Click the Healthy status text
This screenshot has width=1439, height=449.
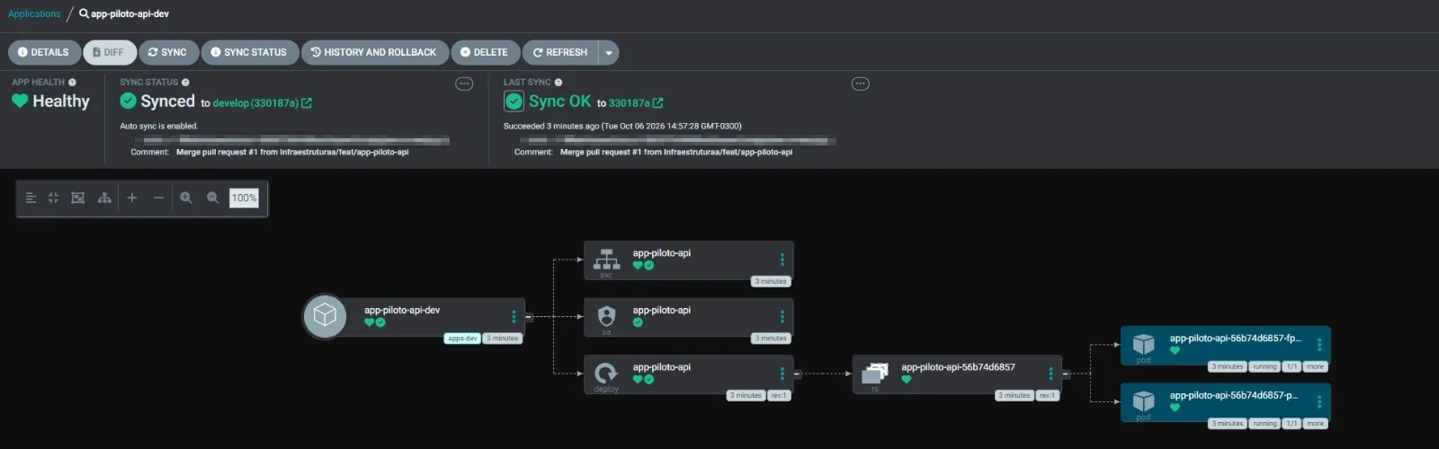(x=61, y=101)
